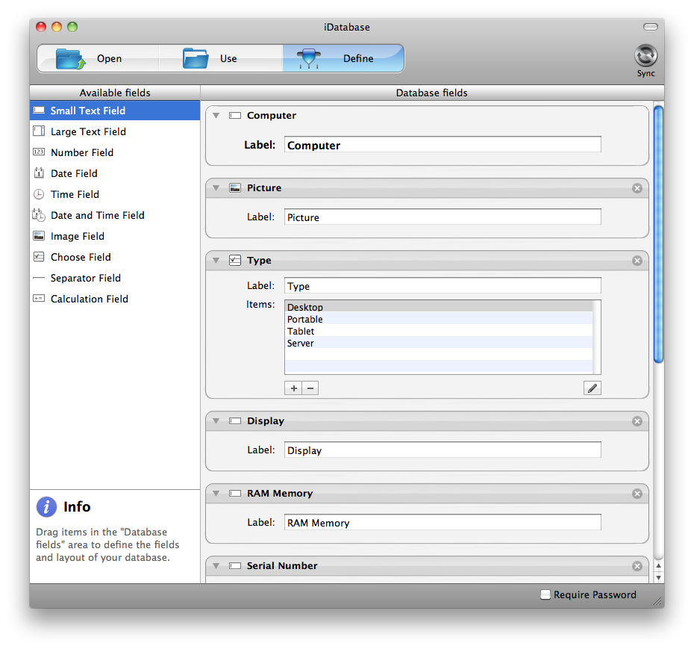Click the Computer label text input
This screenshot has width=694, height=649.
tap(443, 145)
